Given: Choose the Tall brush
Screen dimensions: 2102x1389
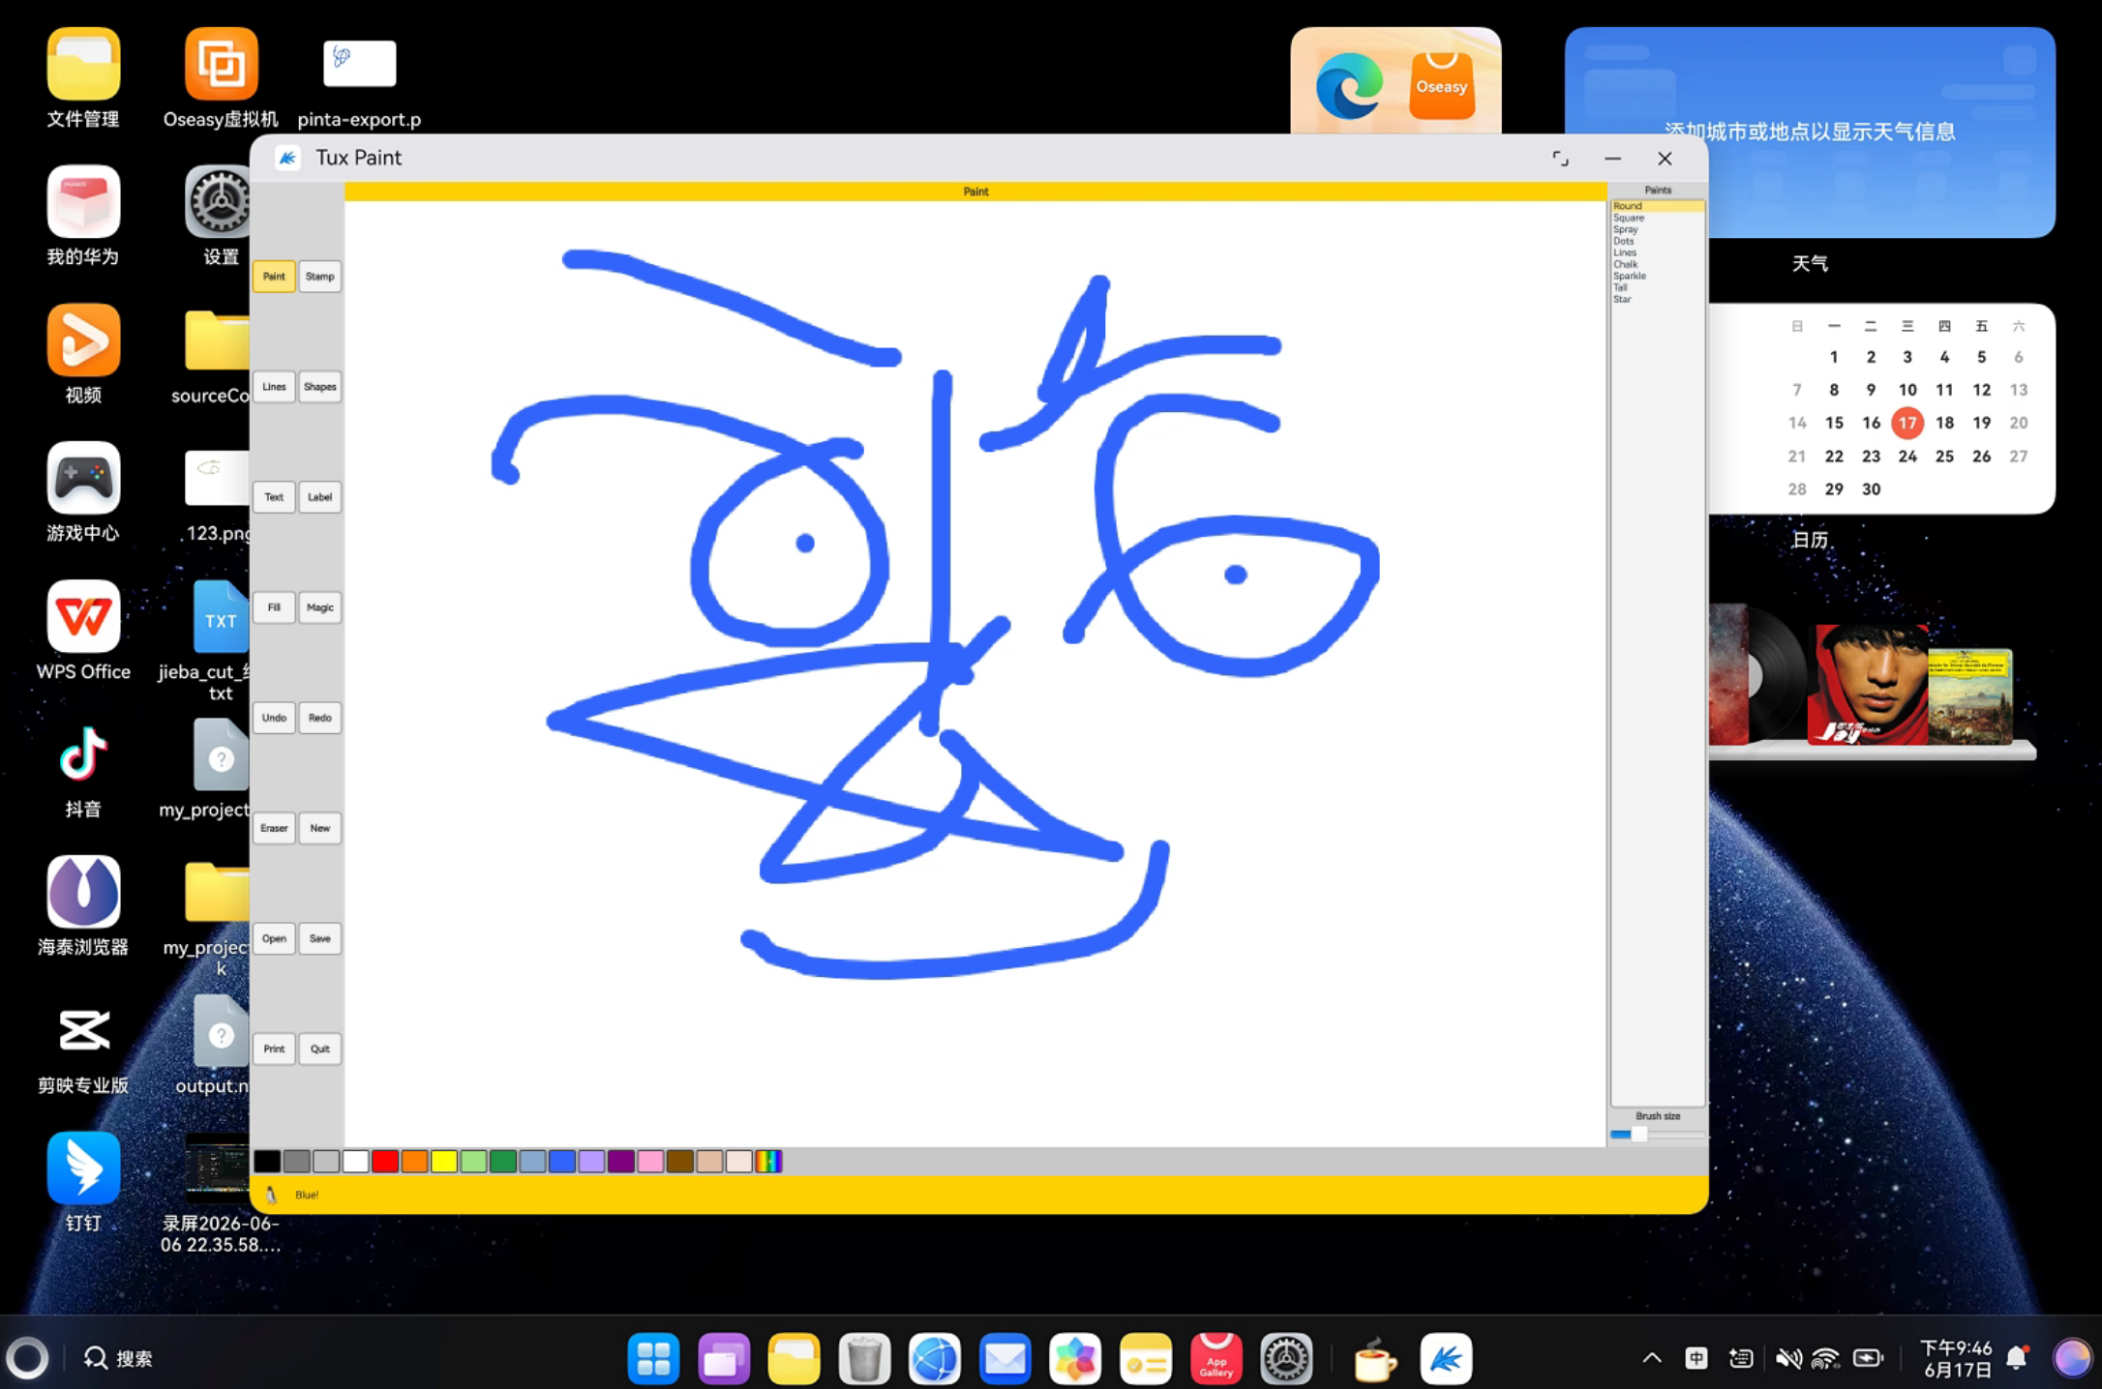Looking at the screenshot, I should pyautogui.click(x=1657, y=287).
